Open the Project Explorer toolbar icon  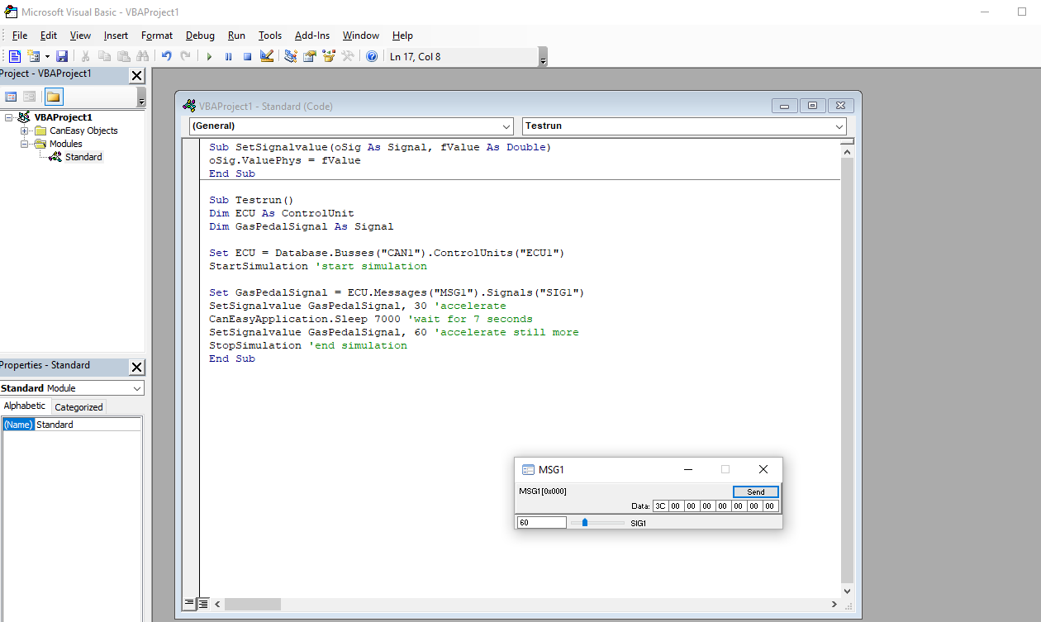tap(291, 56)
